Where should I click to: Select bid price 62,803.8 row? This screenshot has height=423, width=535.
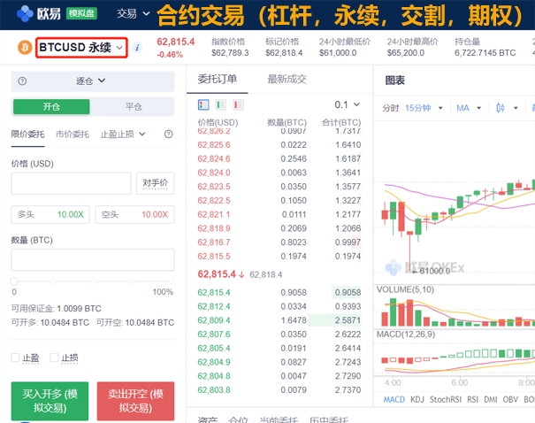[279, 390]
